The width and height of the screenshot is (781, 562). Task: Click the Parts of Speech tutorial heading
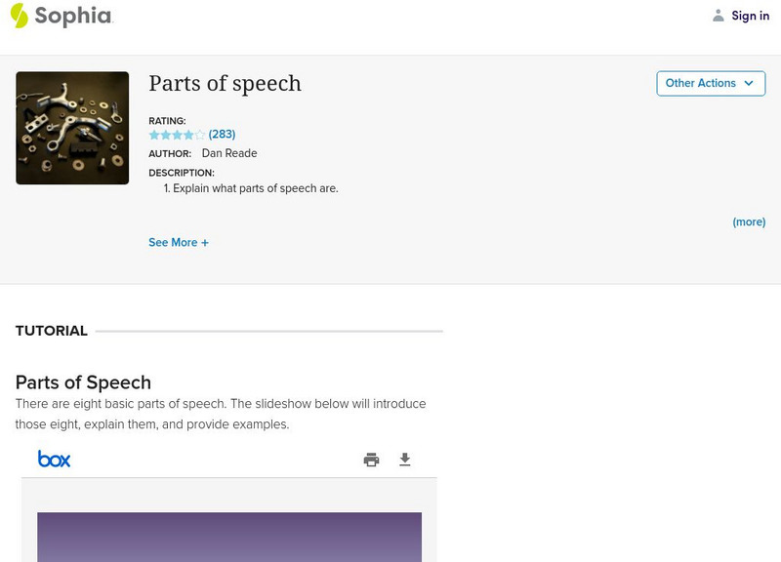83,381
